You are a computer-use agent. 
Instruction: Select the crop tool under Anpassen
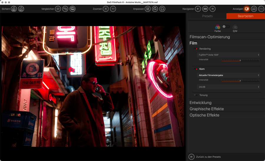(148, 9)
